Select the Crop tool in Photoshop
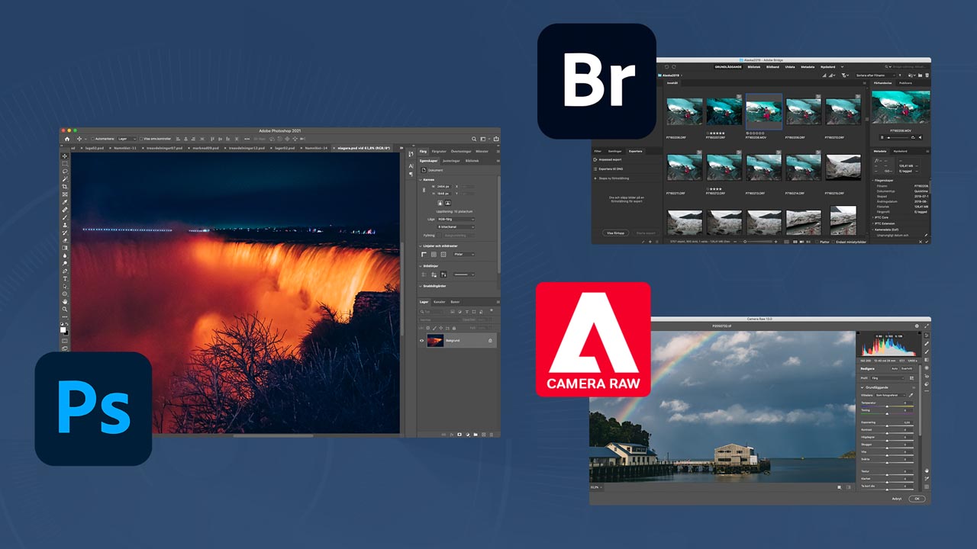 (65, 187)
